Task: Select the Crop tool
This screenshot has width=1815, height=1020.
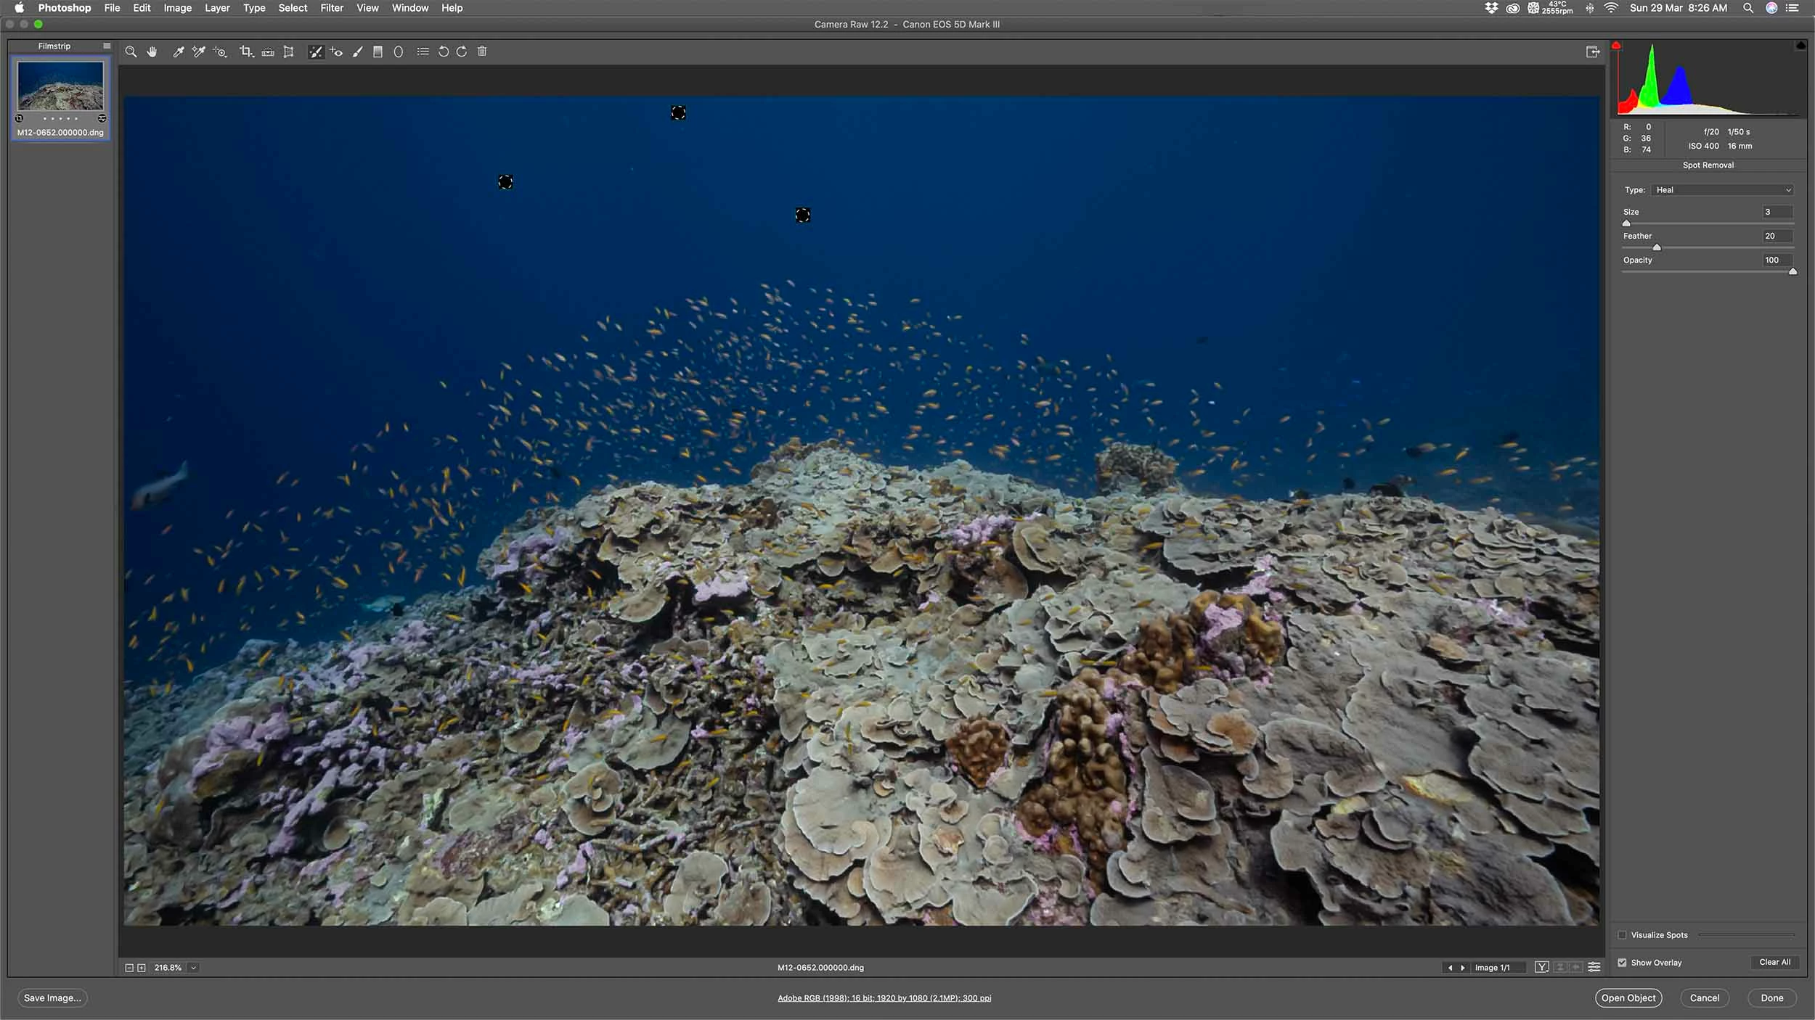Action: coord(246,52)
